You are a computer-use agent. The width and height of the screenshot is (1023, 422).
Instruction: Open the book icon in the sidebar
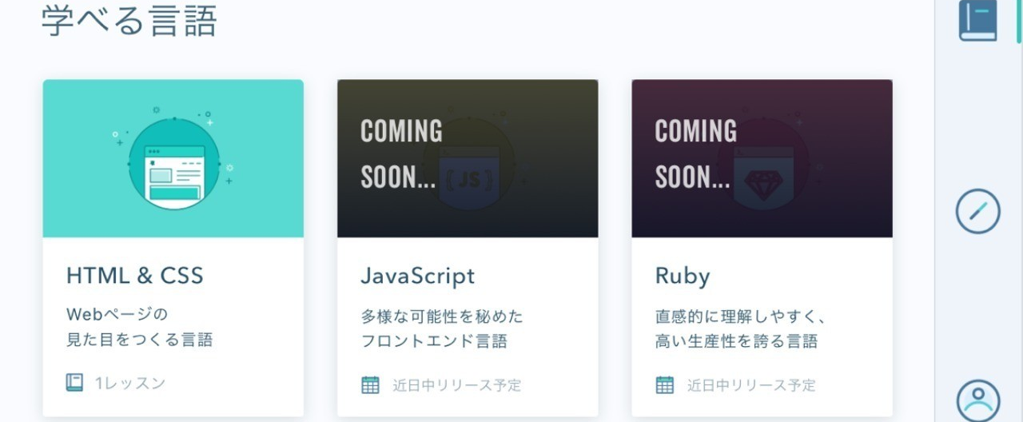click(x=978, y=20)
